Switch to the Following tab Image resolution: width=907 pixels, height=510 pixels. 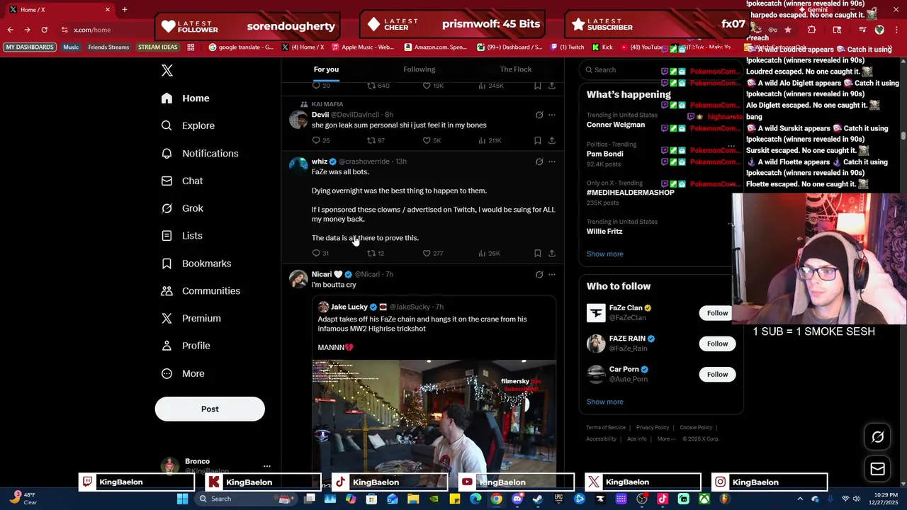[x=419, y=69]
